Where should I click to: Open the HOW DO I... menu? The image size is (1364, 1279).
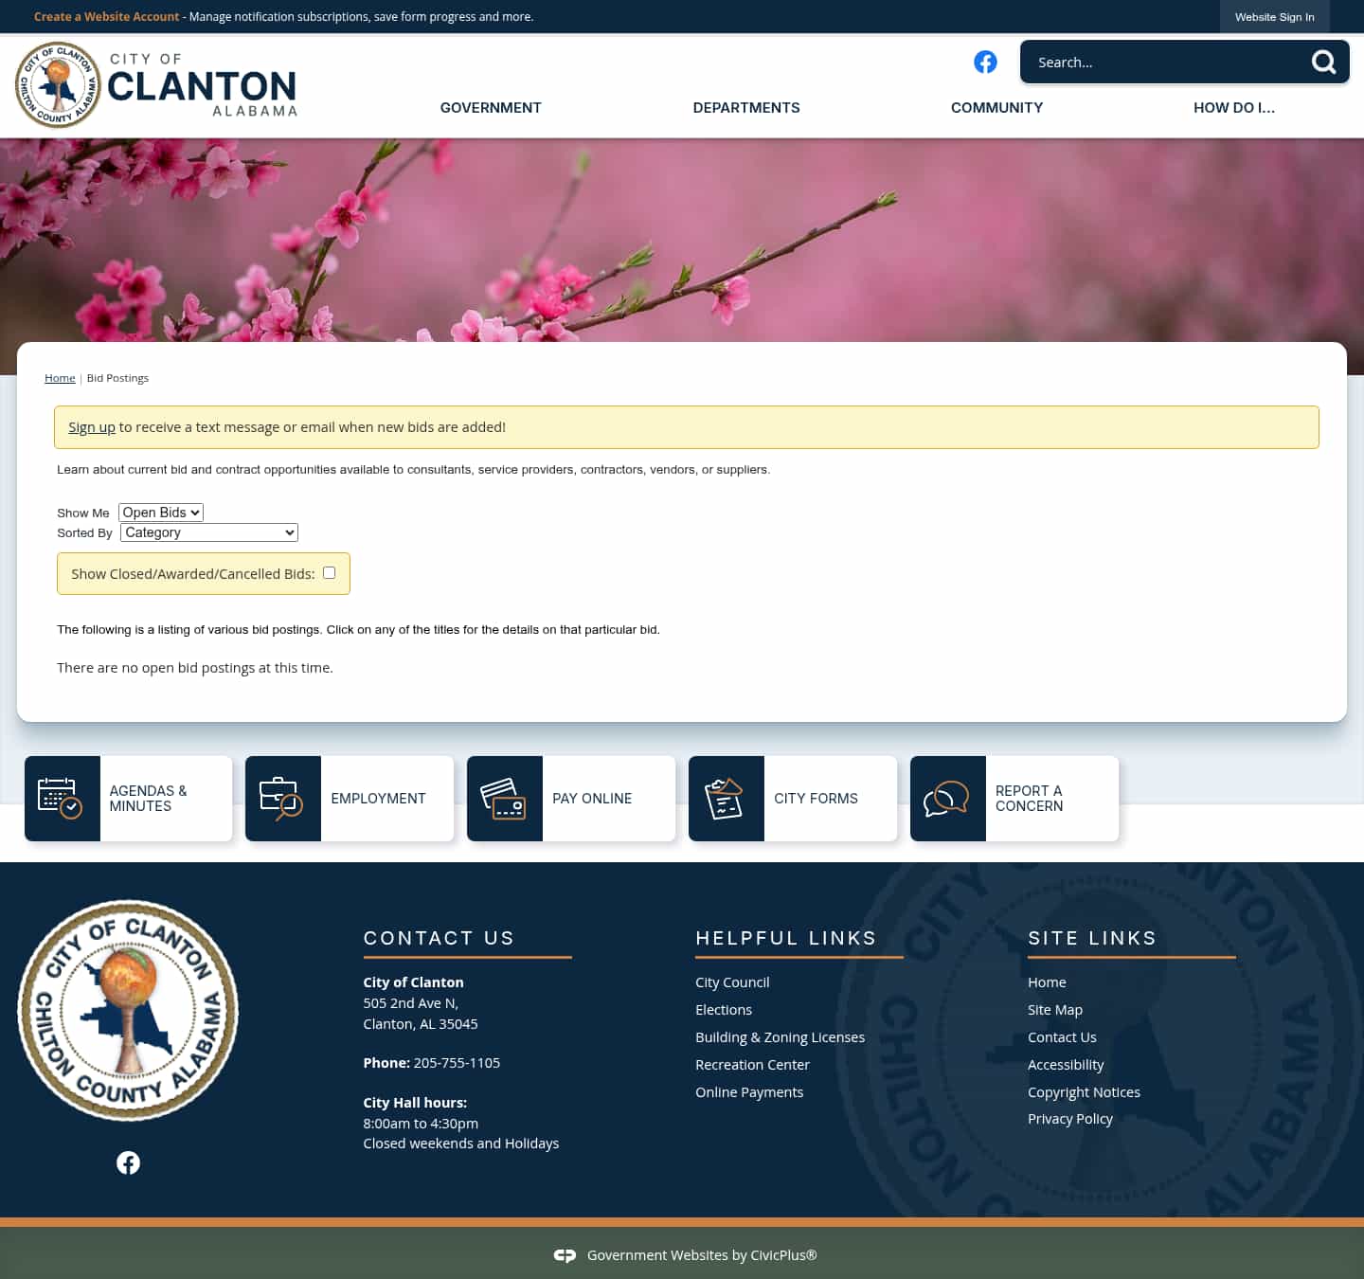pyautogui.click(x=1233, y=107)
